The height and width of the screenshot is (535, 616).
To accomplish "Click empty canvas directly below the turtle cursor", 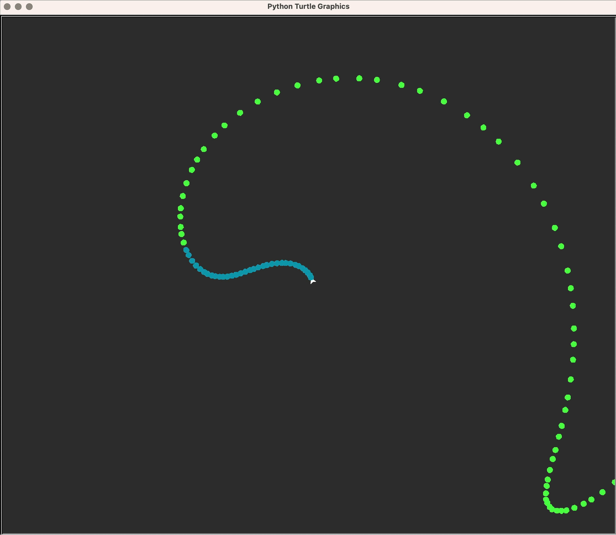I will [312, 332].
